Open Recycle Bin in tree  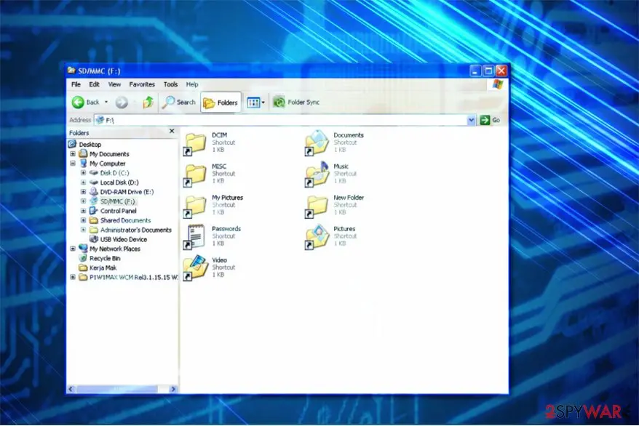click(105, 258)
